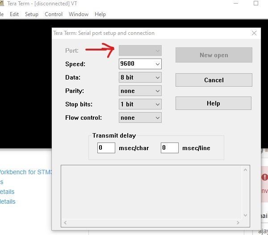
Task: Focus the msec/line transmit delay field
Action: point(170,148)
